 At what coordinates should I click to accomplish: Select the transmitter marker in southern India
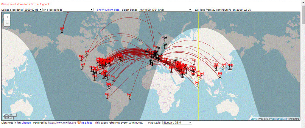click(x=197, y=84)
